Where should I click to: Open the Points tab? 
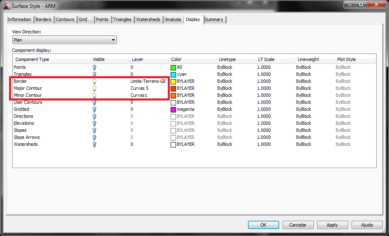102,19
